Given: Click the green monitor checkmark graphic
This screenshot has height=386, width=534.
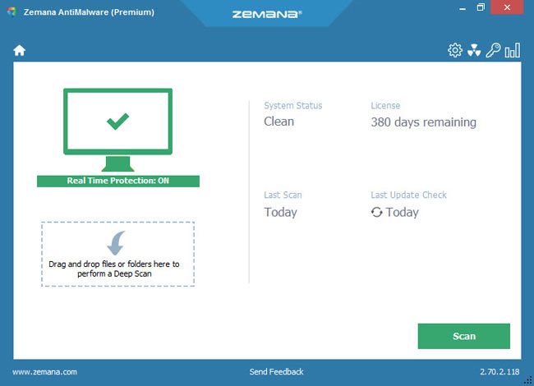Looking at the screenshot, I should (117, 130).
